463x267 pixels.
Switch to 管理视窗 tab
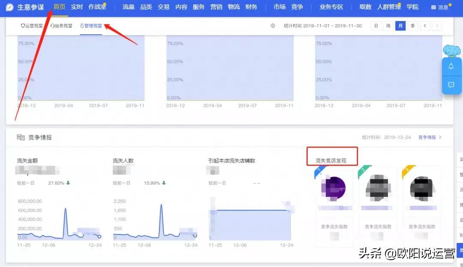[91, 26]
